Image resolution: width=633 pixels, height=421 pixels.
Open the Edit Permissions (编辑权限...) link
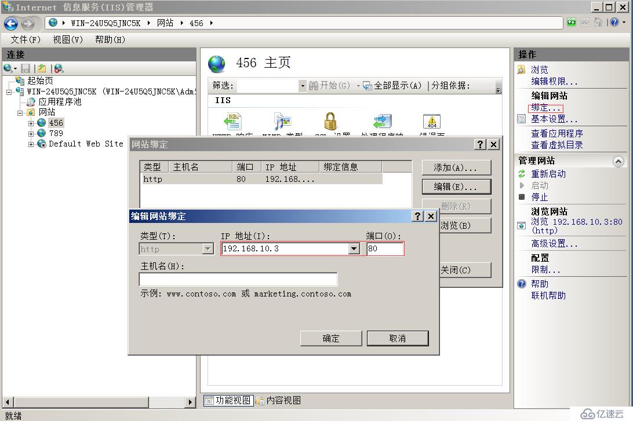tap(554, 82)
